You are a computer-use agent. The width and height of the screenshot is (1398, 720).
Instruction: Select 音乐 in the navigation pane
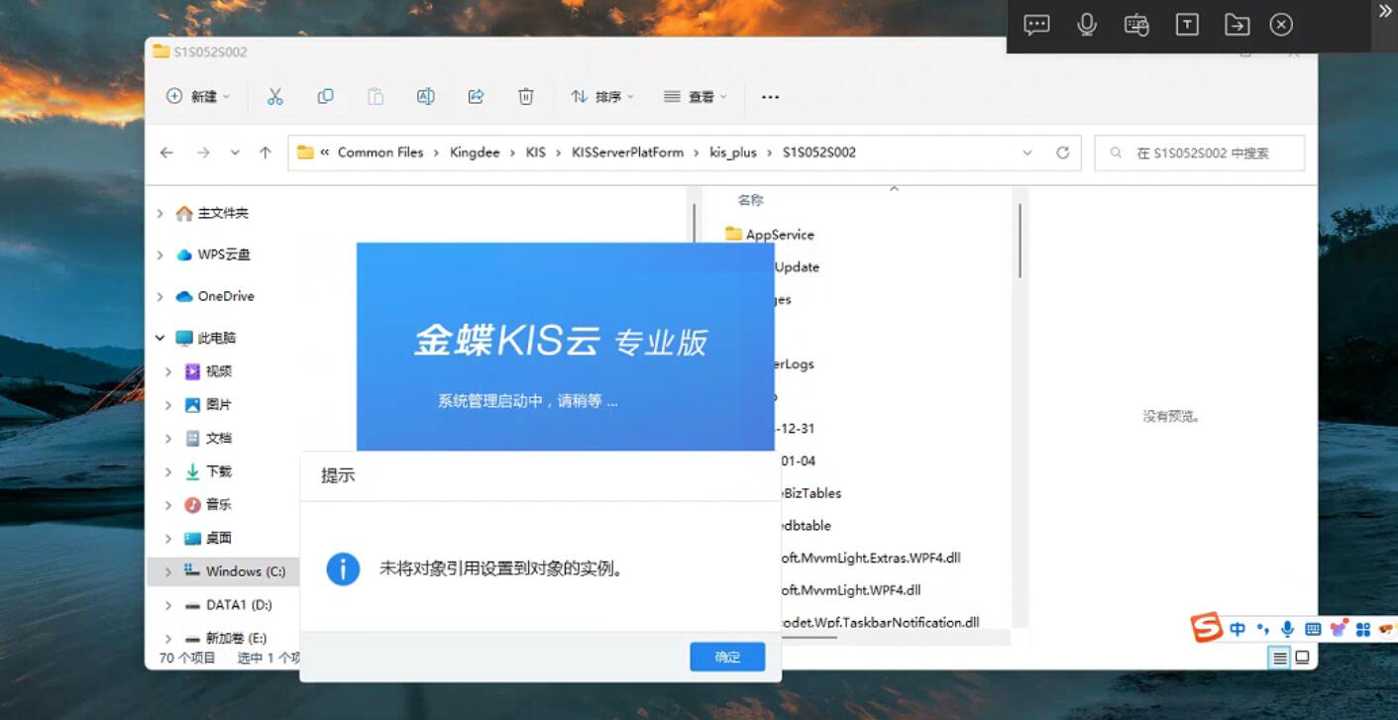(x=218, y=505)
